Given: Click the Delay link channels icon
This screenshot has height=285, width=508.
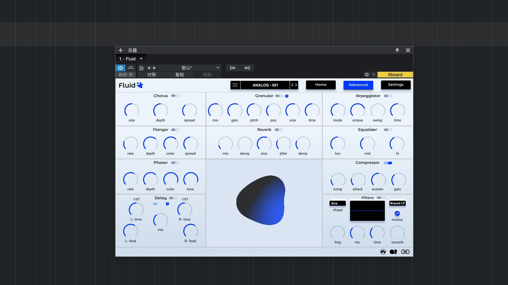Looking at the screenshot, I should (155, 204).
